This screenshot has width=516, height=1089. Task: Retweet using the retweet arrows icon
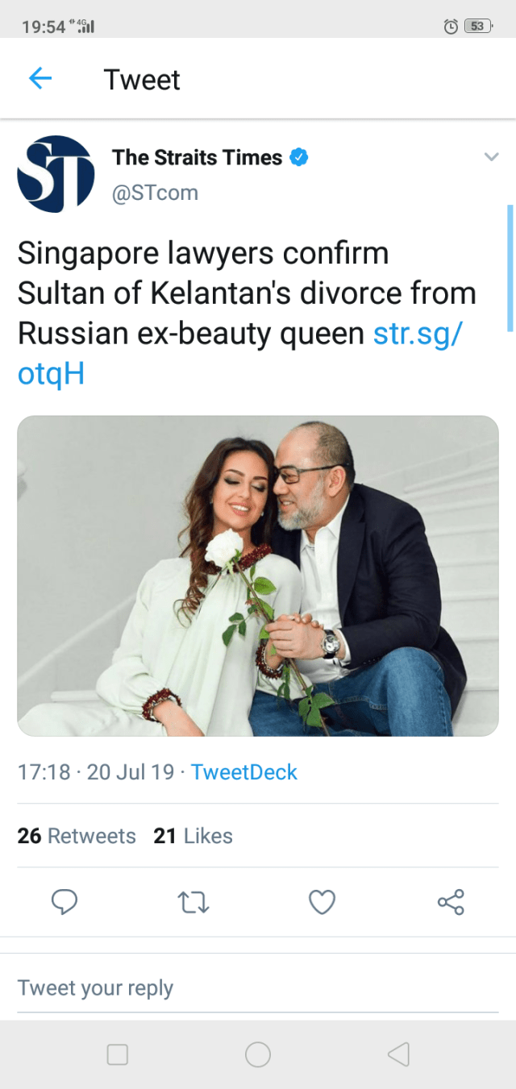(193, 902)
